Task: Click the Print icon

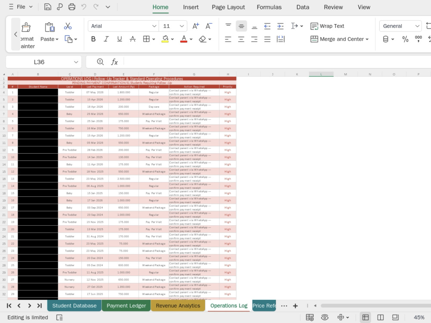Action: (72, 7)
